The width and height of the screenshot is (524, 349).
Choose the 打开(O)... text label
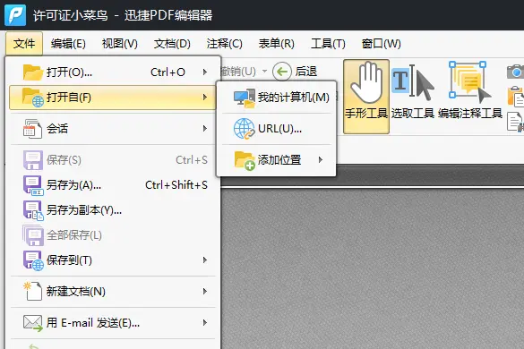(69, 72)
